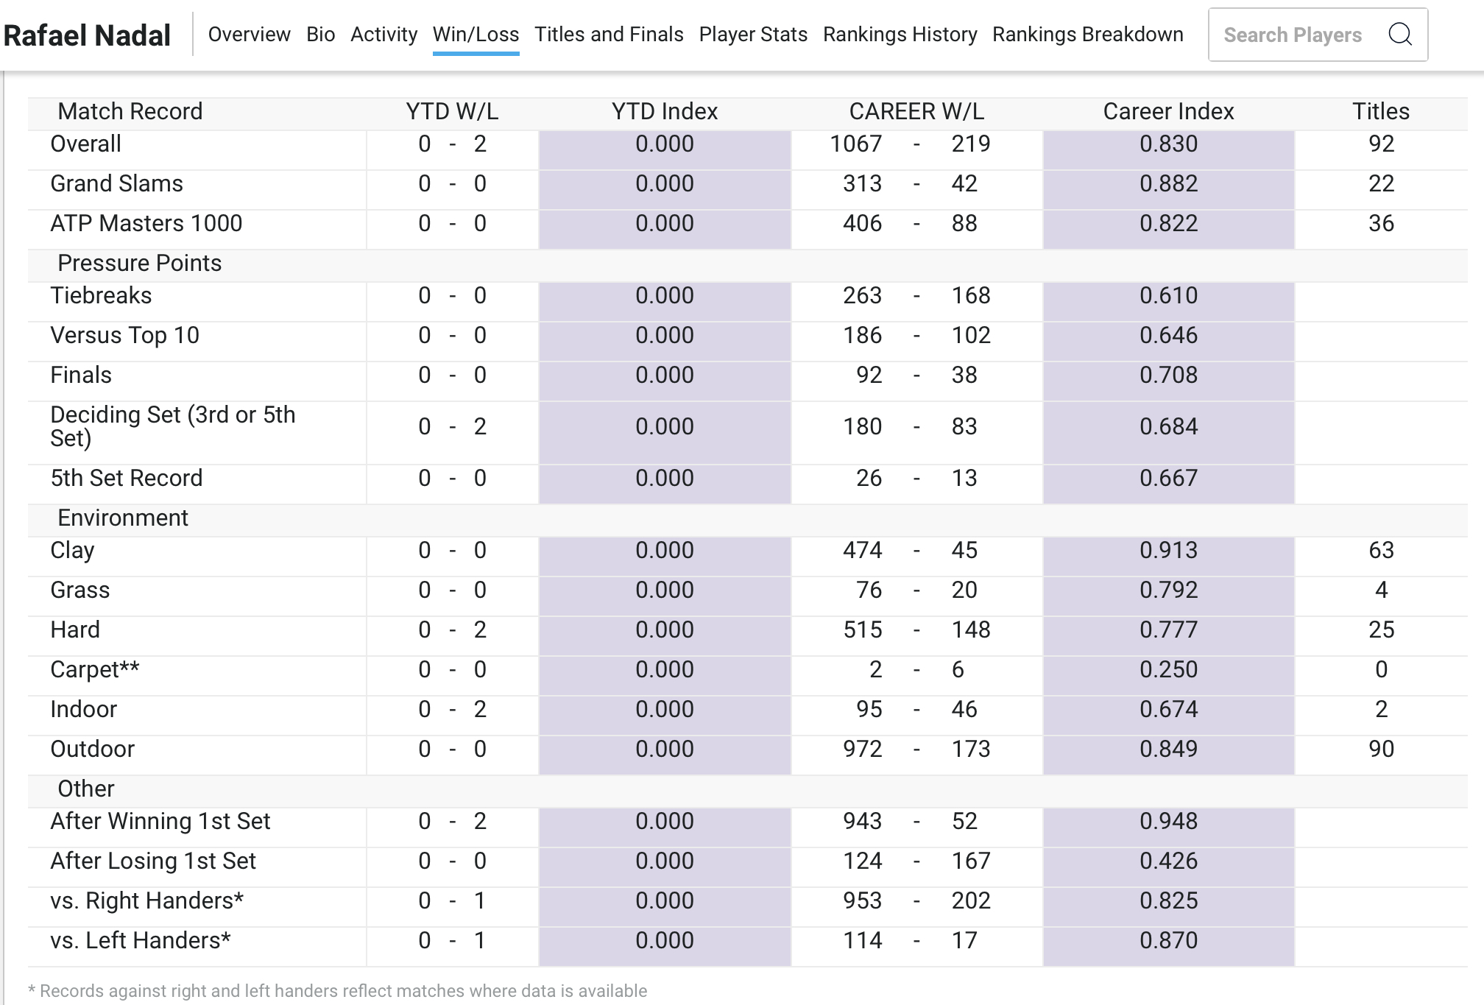Click Overall titles count 92
1484x1005 pixels.
1381,144
